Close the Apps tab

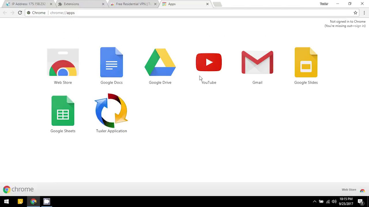point(207,4)
